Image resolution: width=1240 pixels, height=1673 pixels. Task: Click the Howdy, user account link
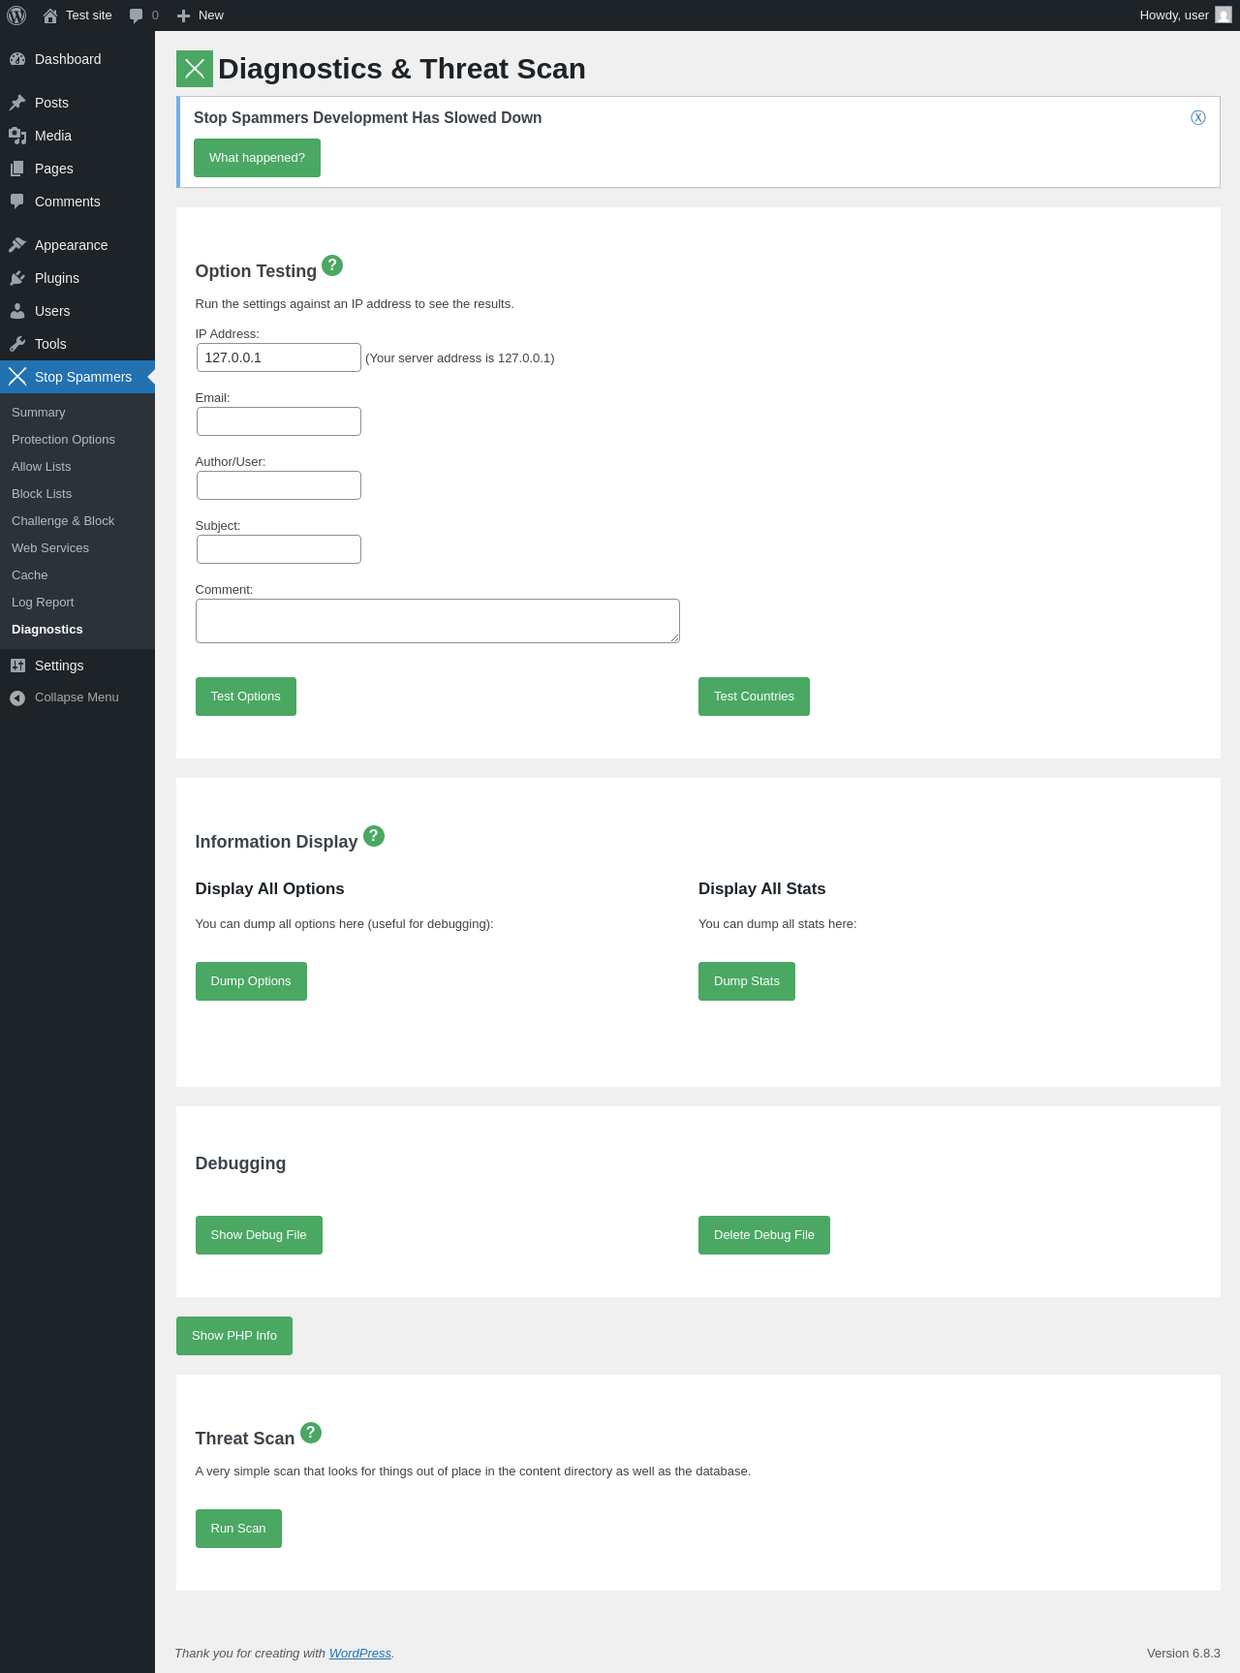[1186, 15]
